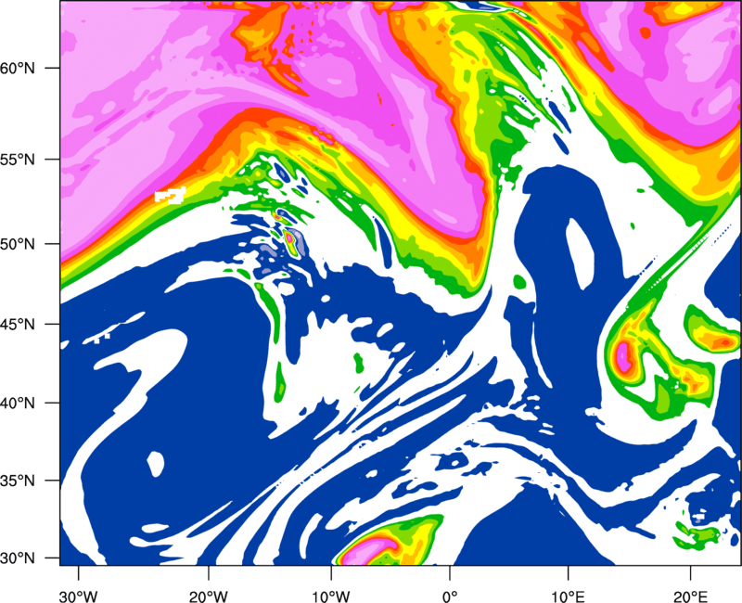The height and width of the screenshot is (603, 742).
Task: Click the 45°N latitude label
Action: coord(18,325)
